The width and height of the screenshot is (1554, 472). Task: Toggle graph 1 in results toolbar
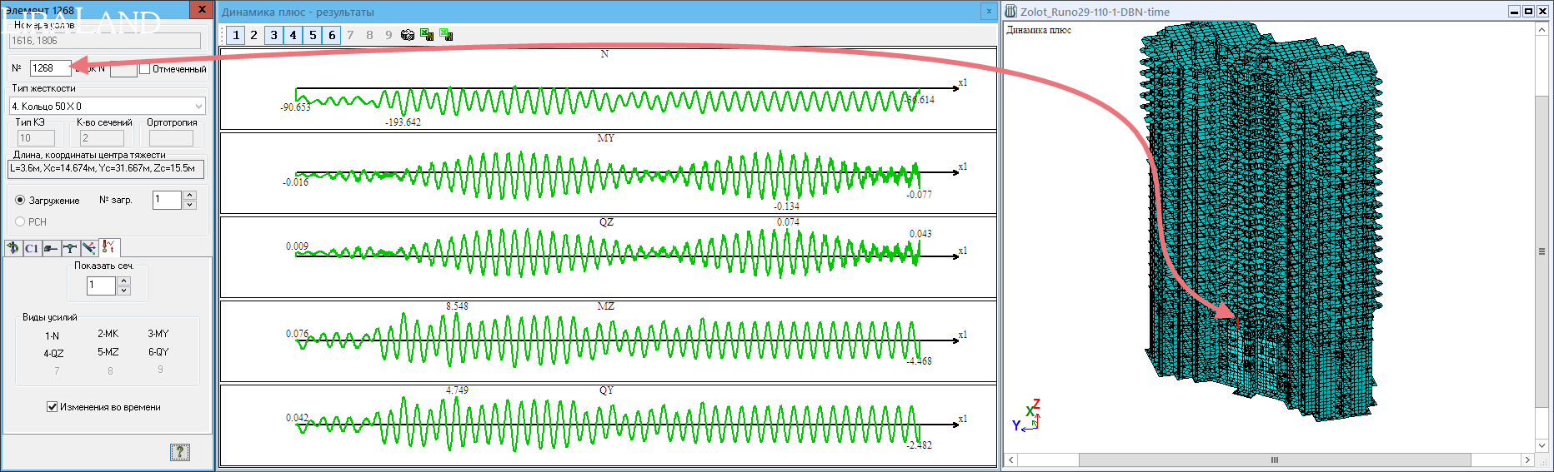click(x=236, y=35)
